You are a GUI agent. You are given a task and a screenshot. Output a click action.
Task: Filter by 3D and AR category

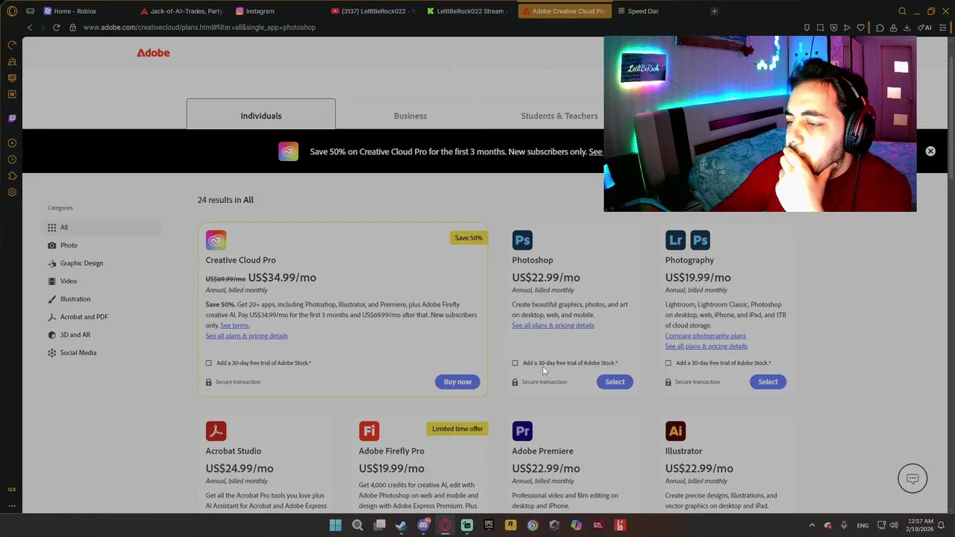click(x=101, y=335)
